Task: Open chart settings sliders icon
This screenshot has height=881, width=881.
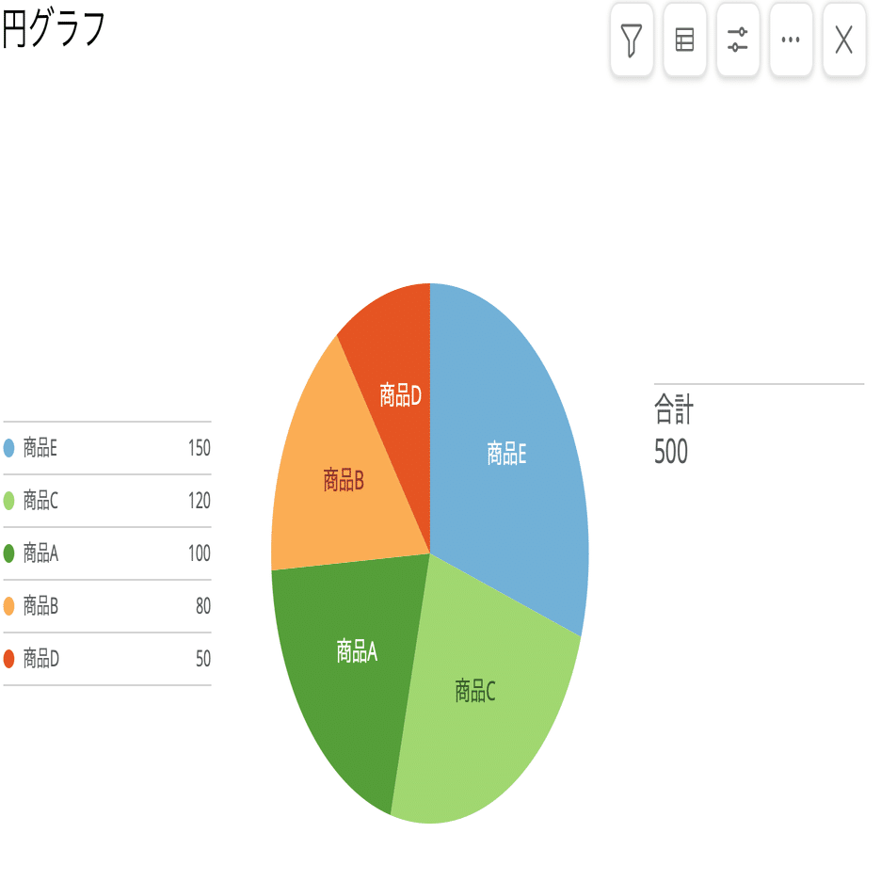Action: pyautogui.click(x=738, y=40)
